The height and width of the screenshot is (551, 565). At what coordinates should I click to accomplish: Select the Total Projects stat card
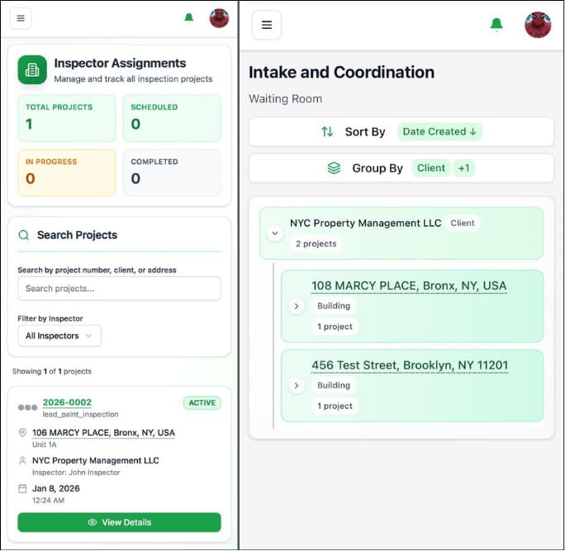point(67,118)
